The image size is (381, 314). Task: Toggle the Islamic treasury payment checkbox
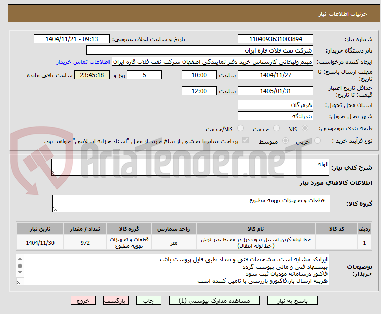coord(246,140)
